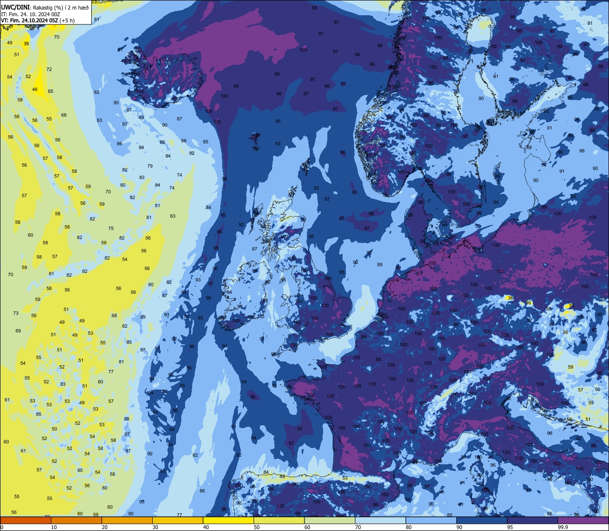Click the bright yellow 40–50 legend segment
Viewport: 609px width, 531px height.
tap(228, 520)
